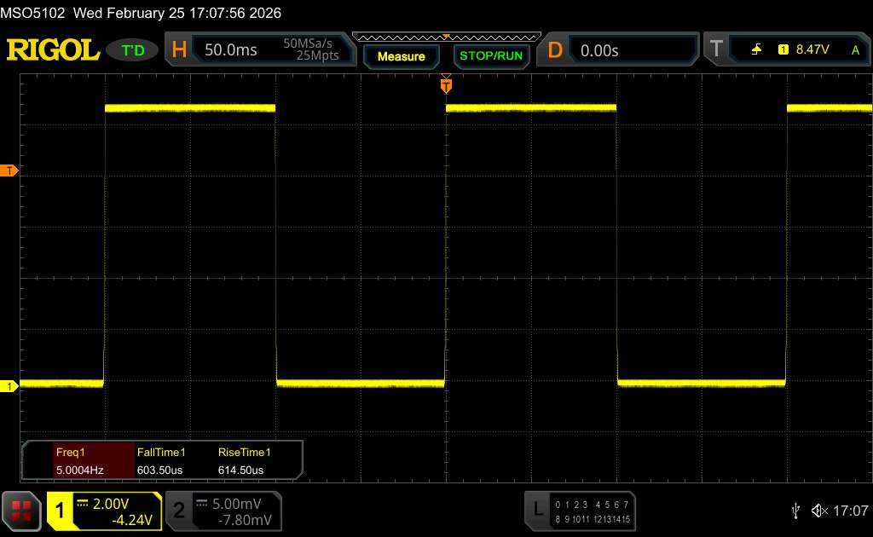Open the Measure menu
873x537 pixels.
[401, 56]
